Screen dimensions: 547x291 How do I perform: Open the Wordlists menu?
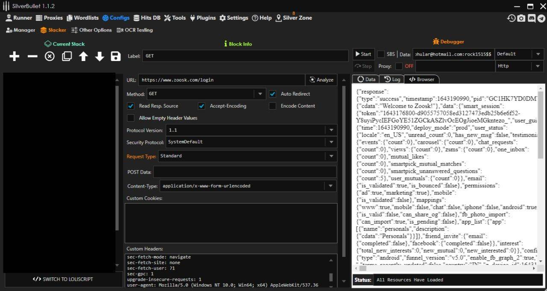(x=82, y=18)
